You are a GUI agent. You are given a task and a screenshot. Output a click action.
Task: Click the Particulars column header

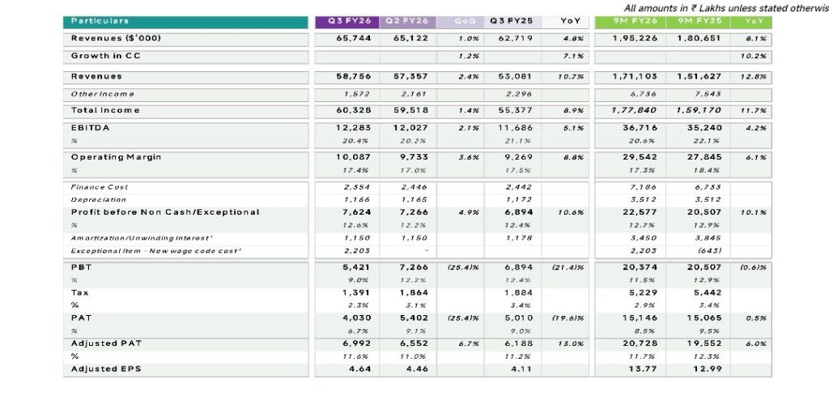pos(99,21)
